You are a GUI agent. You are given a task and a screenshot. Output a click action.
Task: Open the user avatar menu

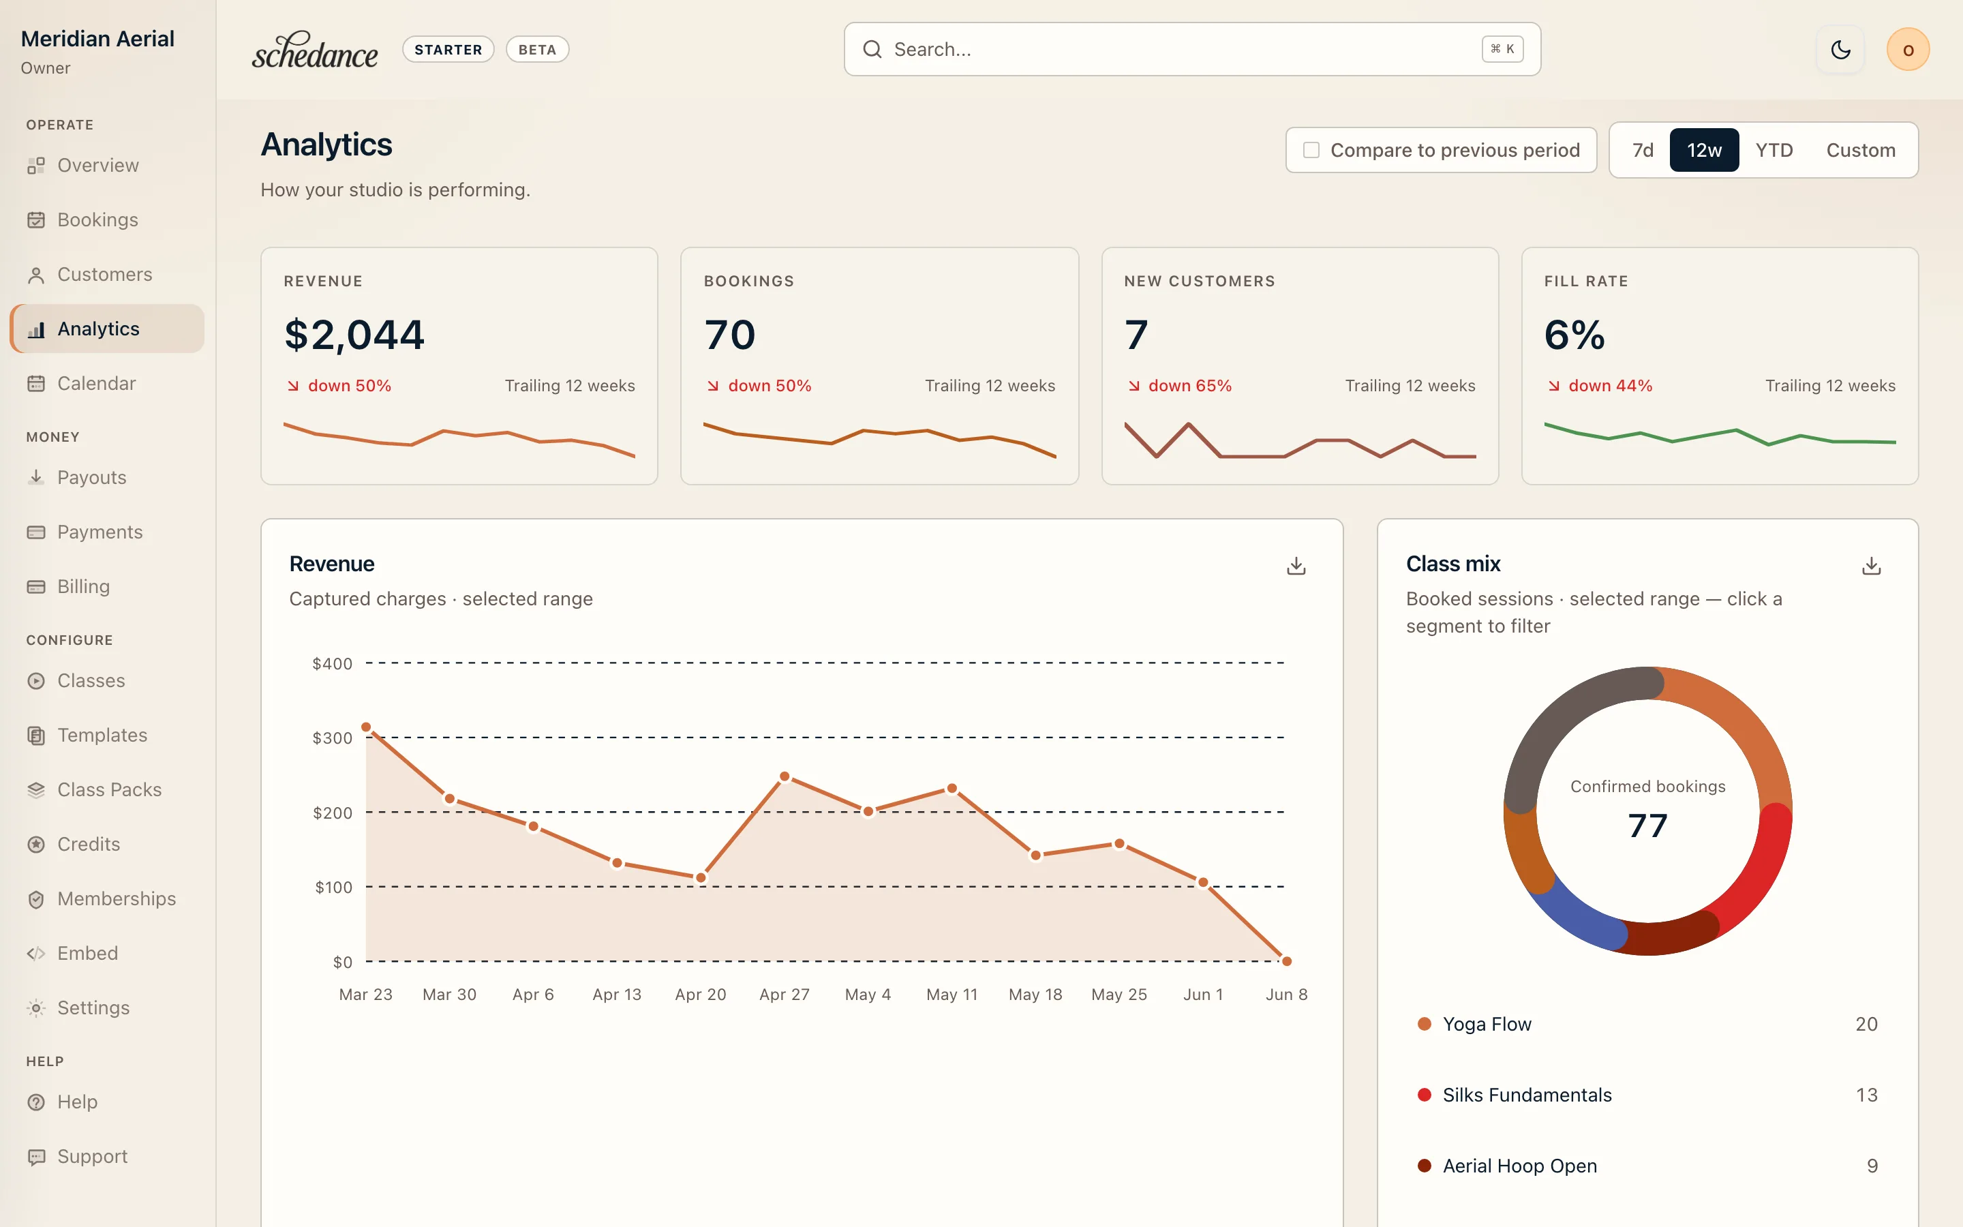click(1908, 50)
